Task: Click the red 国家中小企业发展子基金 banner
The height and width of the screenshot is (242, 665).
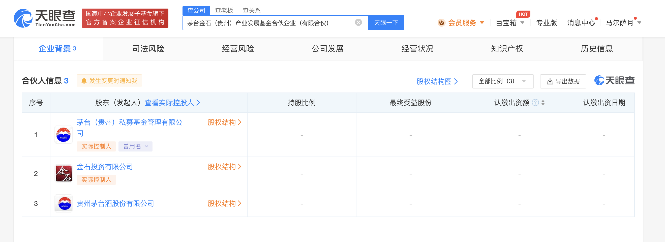Action: coord(125,18)
